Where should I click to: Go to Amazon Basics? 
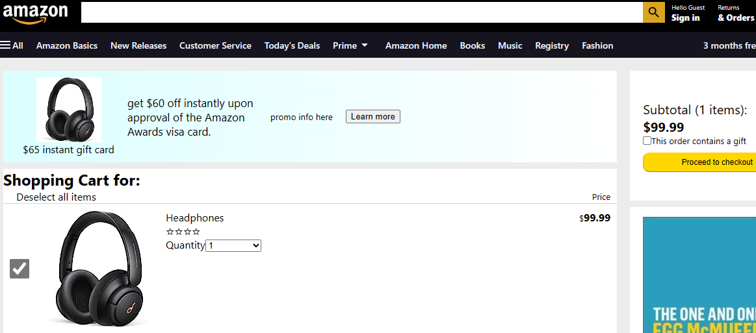click(67, 45)
